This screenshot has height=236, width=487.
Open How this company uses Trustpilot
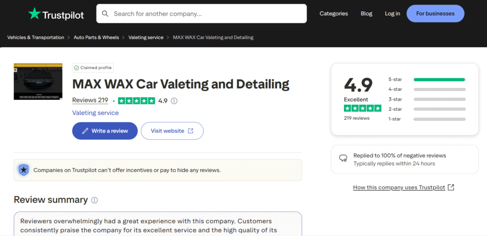[x=399, y=187]
